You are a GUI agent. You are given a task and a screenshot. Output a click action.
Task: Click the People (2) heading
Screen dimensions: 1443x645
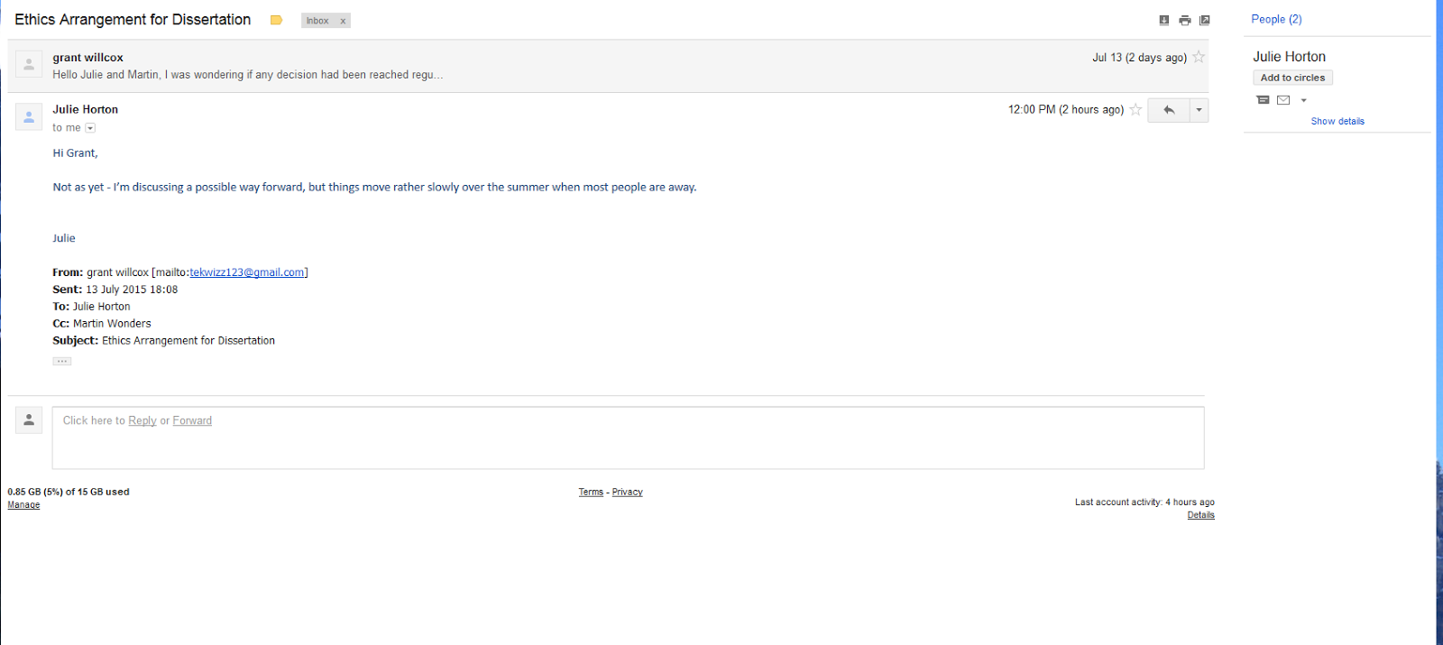1276,19
